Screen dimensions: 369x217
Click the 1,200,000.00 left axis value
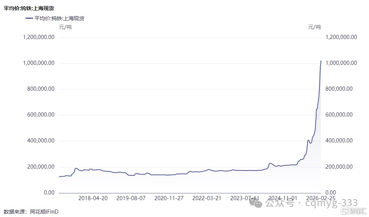pyautogui.click(x=39, y=37)
